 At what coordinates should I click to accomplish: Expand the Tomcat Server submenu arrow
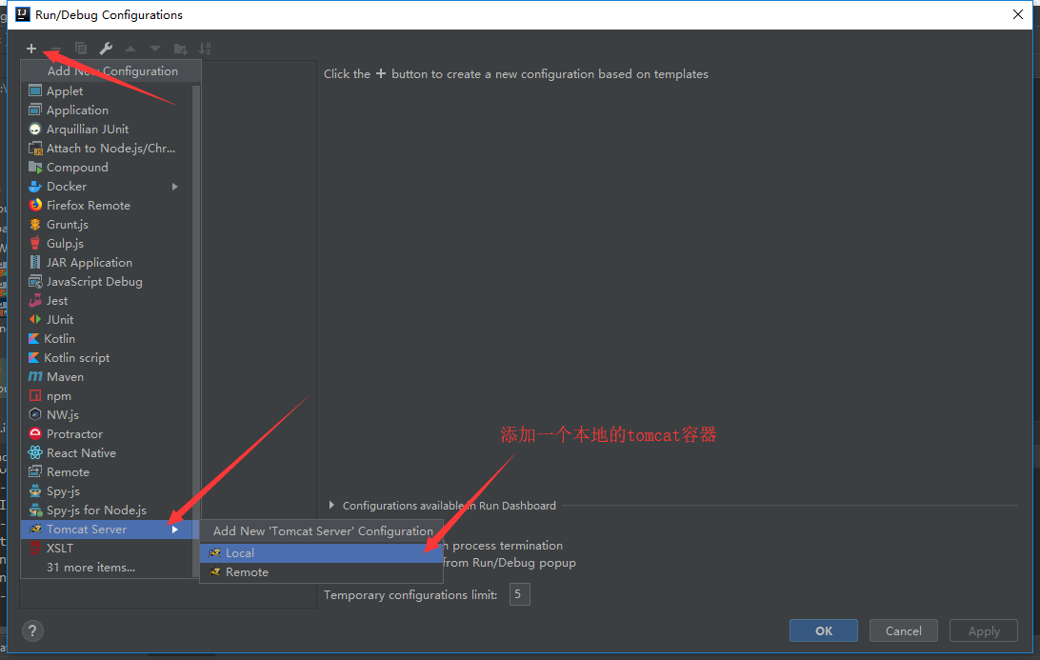pos(175,530)
